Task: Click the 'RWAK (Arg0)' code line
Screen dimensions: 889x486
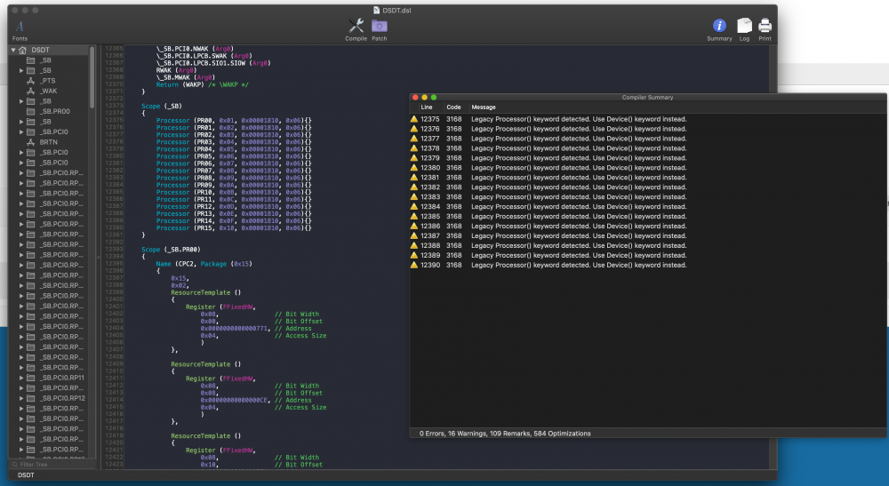Action: [x=176, y=70]
